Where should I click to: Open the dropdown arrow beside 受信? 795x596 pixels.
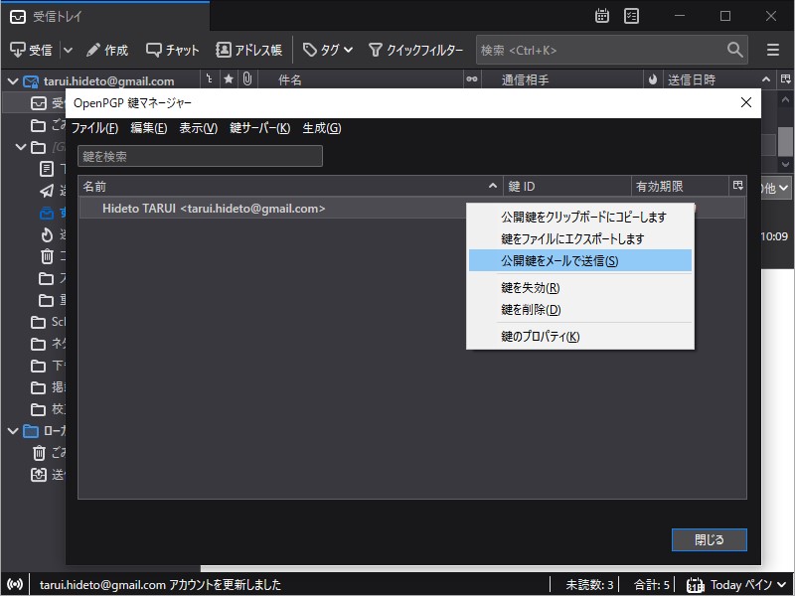(x=68, y=51)
